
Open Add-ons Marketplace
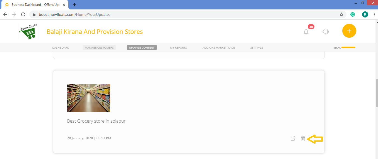218,48
